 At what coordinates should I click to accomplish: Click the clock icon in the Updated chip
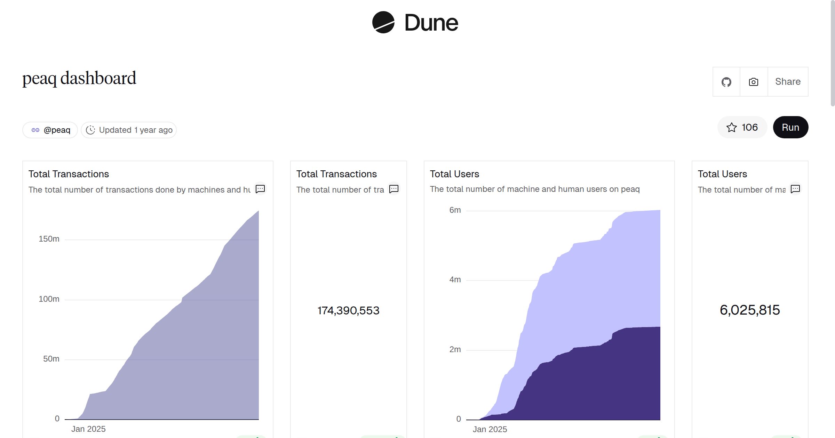(x=90, y=130)
